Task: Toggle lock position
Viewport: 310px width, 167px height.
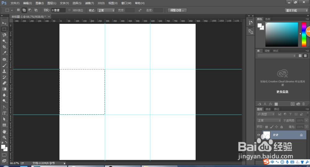Action: point(277,127)
